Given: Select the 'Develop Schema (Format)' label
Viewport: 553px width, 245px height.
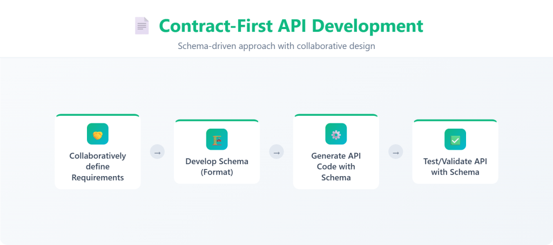Looking at the screenshot, I should [217, 166].
